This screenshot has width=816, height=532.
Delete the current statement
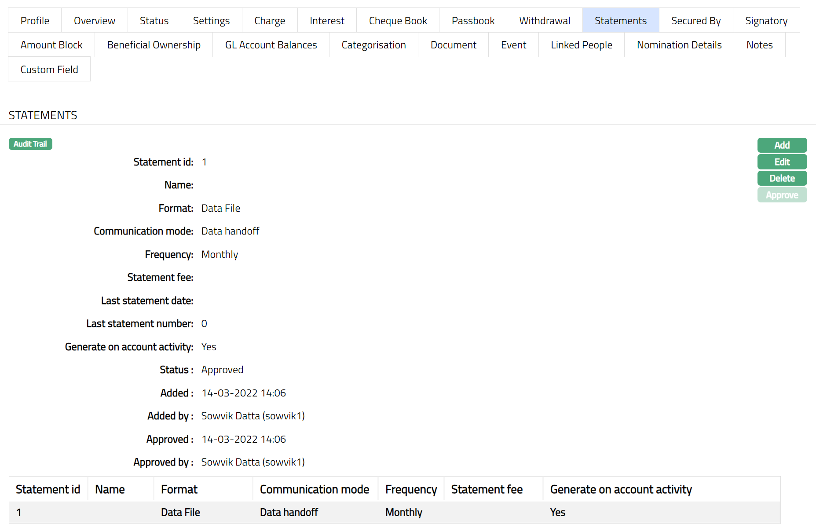[782, 178]
